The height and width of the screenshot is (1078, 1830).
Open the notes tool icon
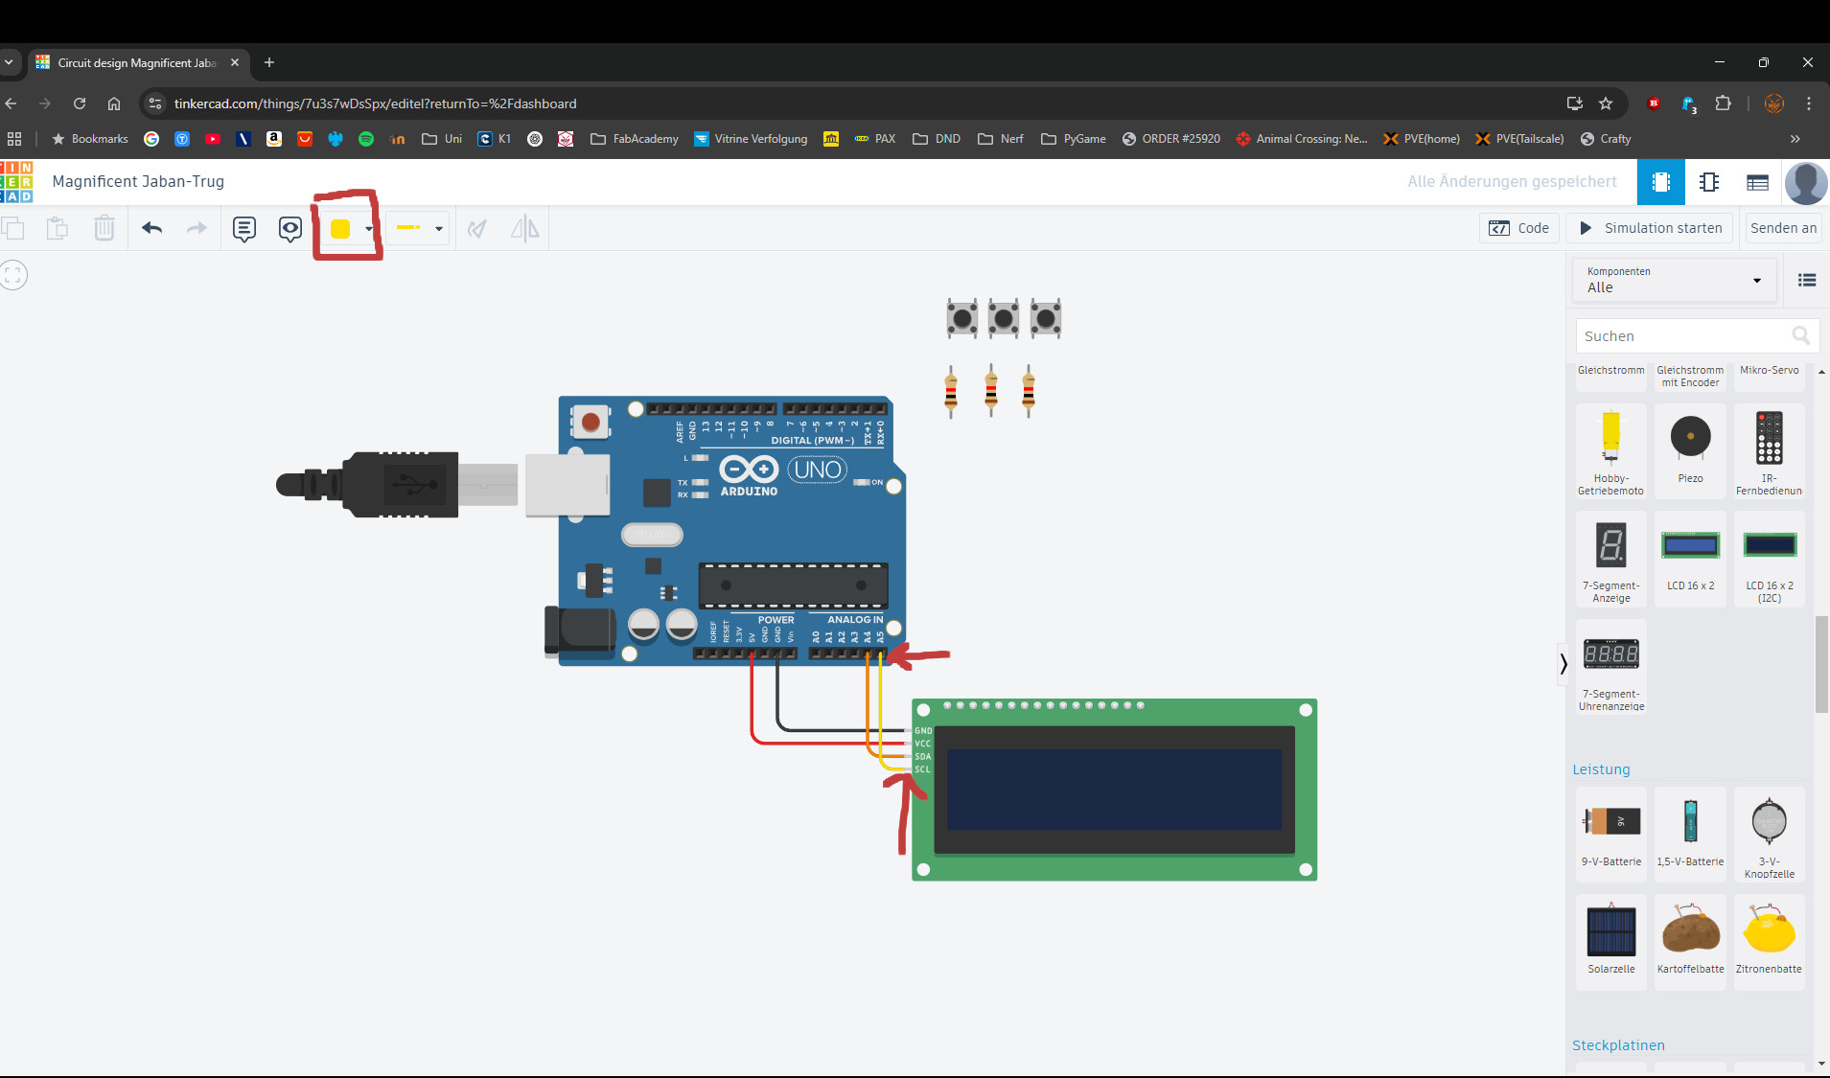point(244,228)
